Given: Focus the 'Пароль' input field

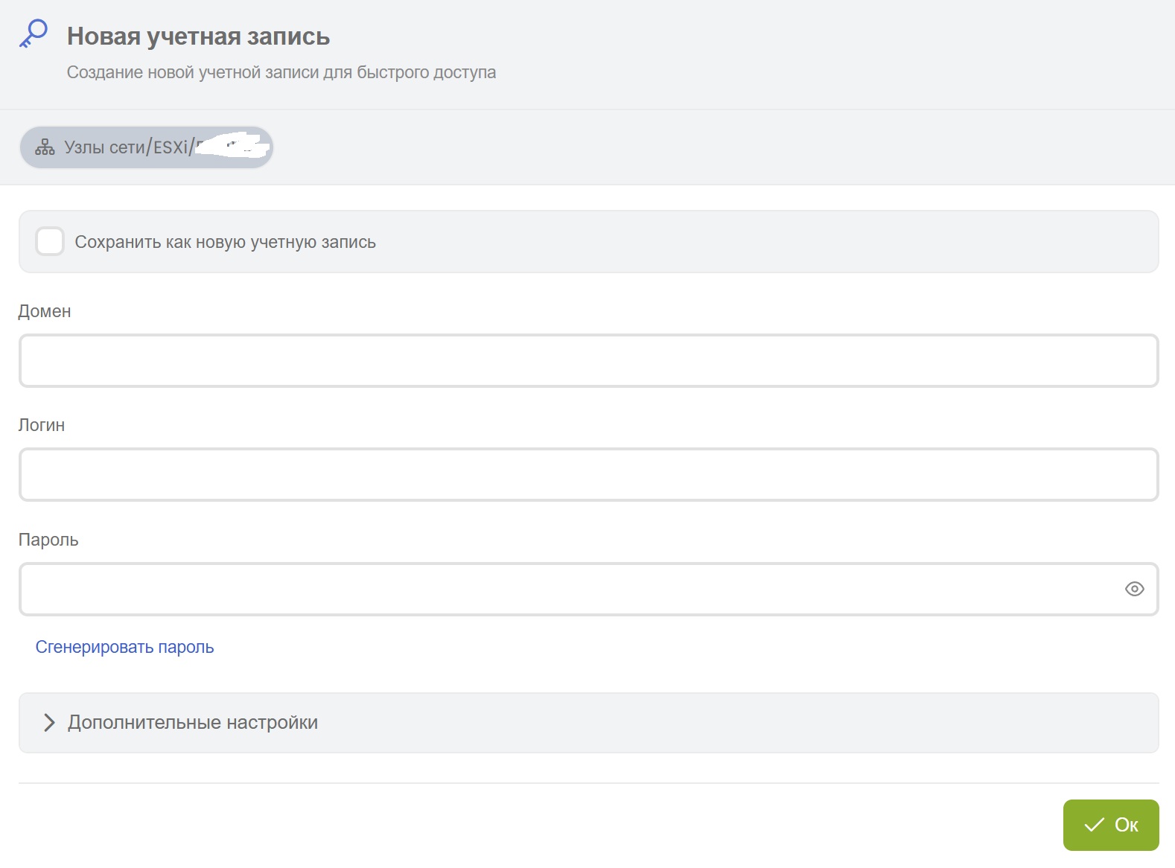Looking at the screenshot, I should pos(566,589).
